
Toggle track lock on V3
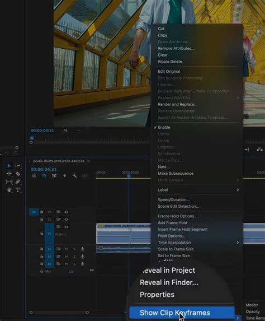tap(42, 212)
